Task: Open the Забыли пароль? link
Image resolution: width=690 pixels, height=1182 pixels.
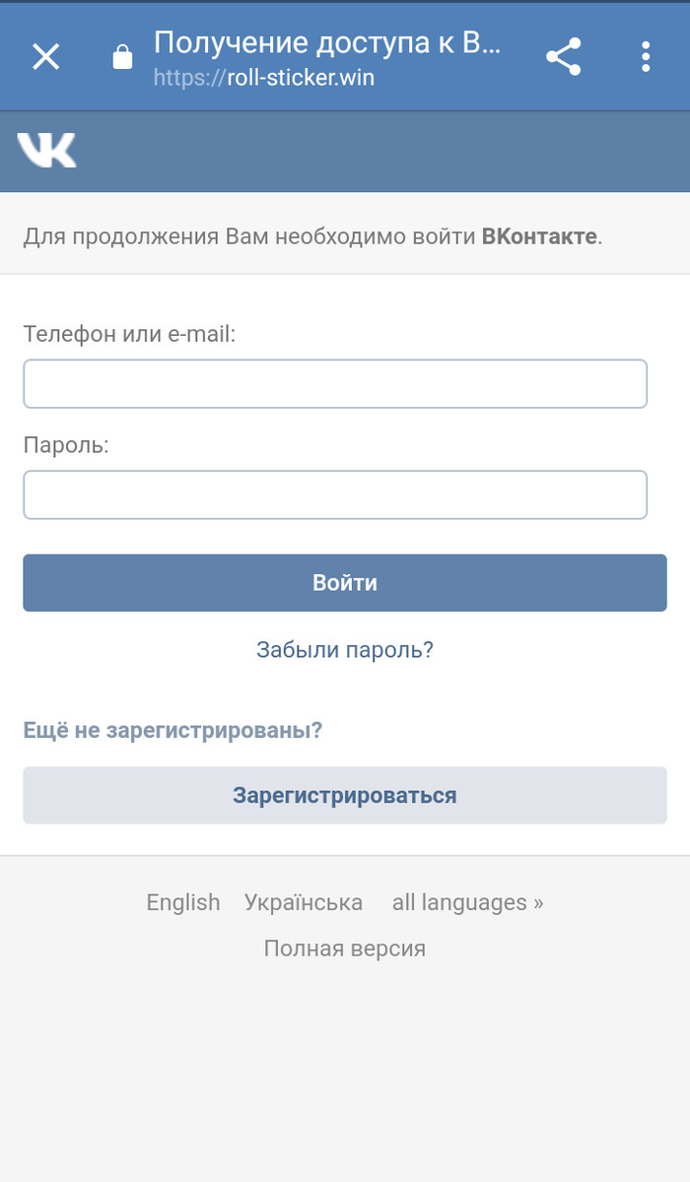Action: click(345, 650)
